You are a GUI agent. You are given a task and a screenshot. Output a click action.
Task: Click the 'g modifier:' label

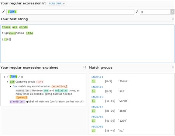(17, 102)
